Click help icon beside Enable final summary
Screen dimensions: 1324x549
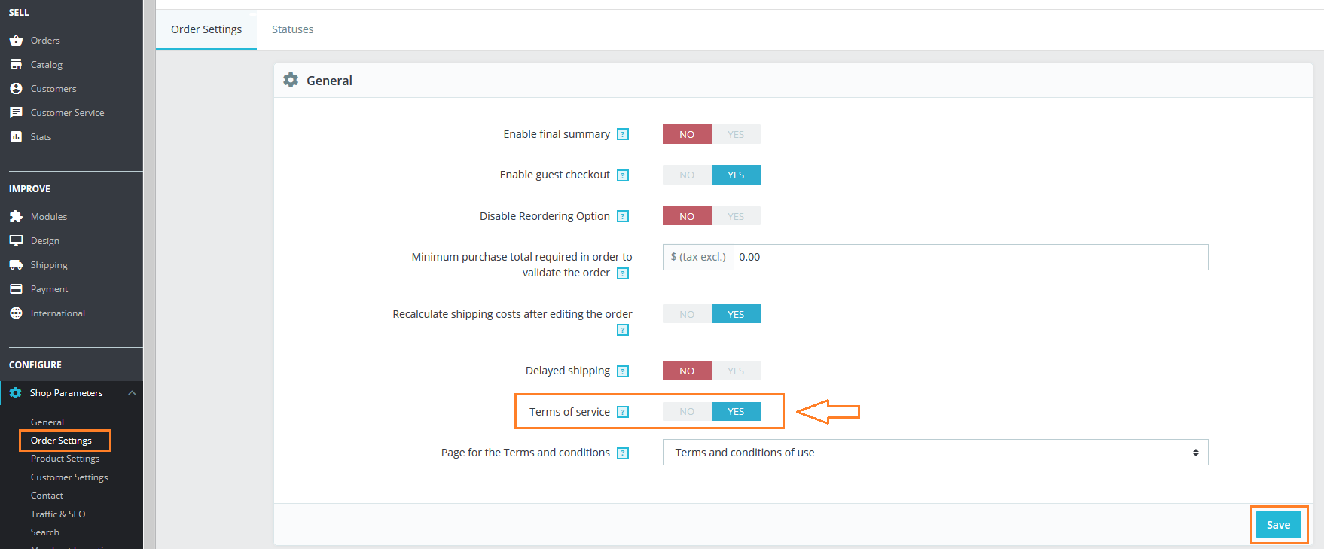click(x=623, y=135)
